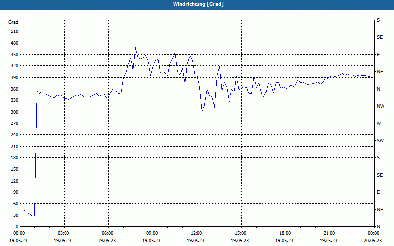This screenshot has height=246, width=394.
Task: Click the S compass label level with 180
Action: (378, 158)
